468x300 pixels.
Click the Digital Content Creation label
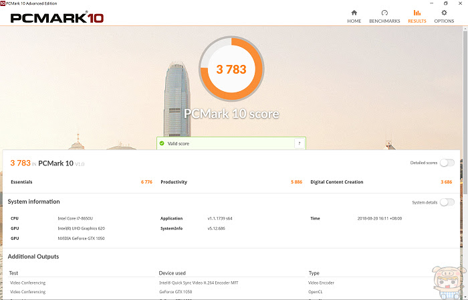tap(337, 182)
